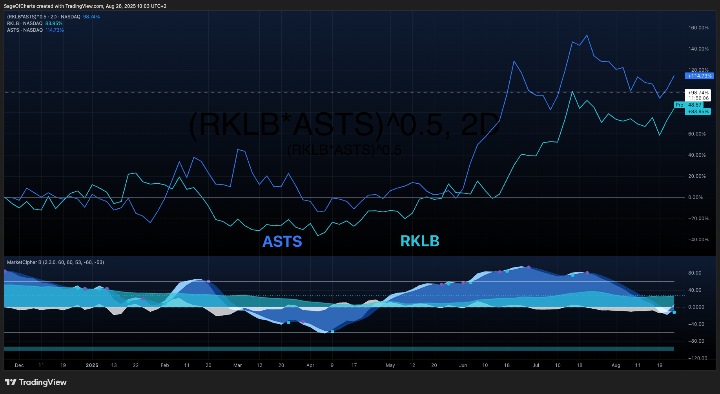Click the 48.57 pre-market price label
This screenshot has height=394, width=720.
tap(694, 105)
